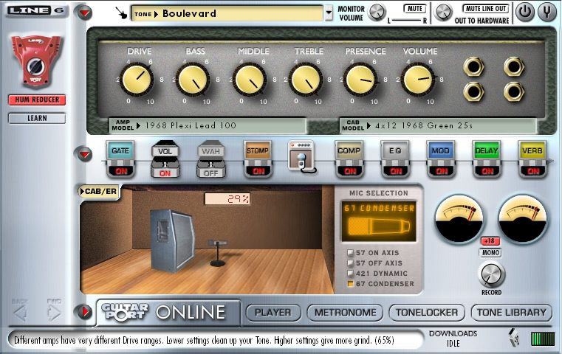Screen dimensions: 562x354
Task: Toggle the GATE ON switch
Action: [121, 171]
